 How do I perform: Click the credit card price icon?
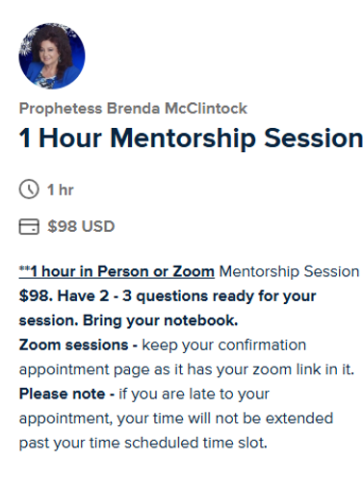(29, 226)
